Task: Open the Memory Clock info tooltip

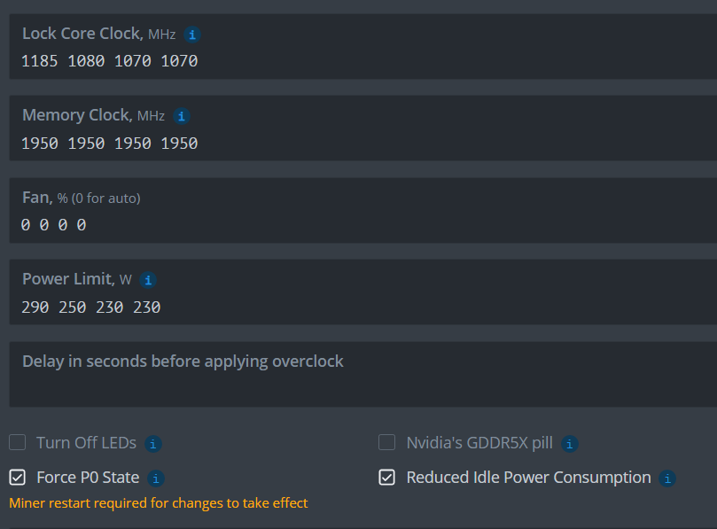Action: (181, 115)
